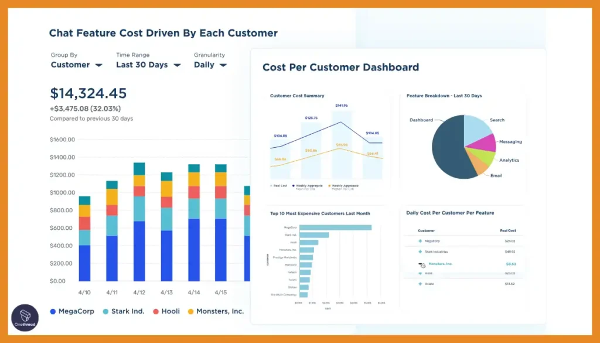Click the Stark Ind. teal legend dot
This screenshot has height=343, width=600.
105,311
